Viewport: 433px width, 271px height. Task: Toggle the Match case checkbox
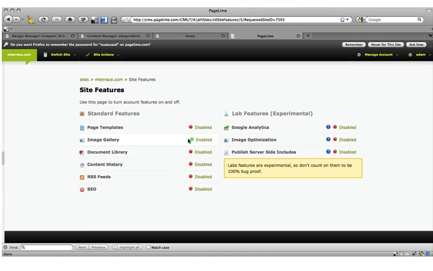(x=149, y=248)
